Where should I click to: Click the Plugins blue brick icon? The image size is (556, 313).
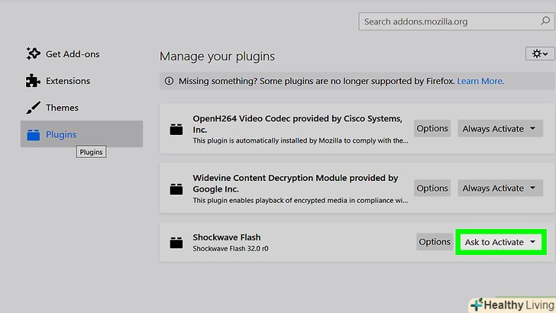(x=33, y=135)
